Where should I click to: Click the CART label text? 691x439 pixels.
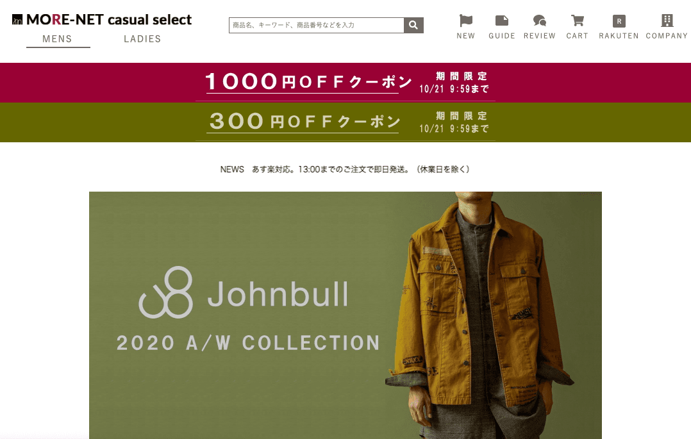578,36
